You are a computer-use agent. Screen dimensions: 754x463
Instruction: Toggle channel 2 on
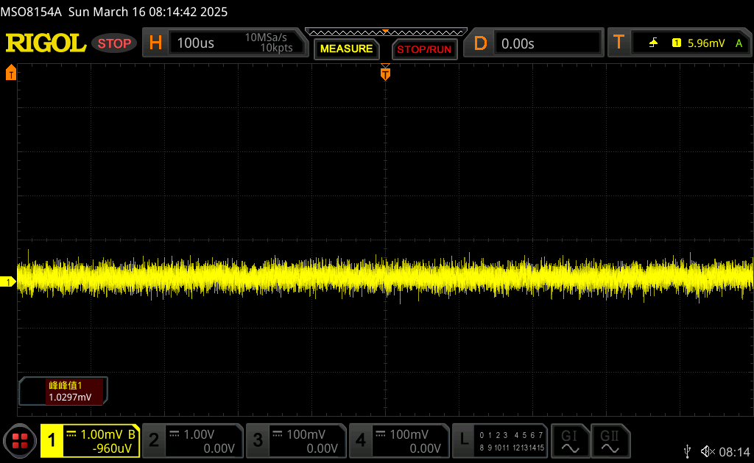coord(154,440)
